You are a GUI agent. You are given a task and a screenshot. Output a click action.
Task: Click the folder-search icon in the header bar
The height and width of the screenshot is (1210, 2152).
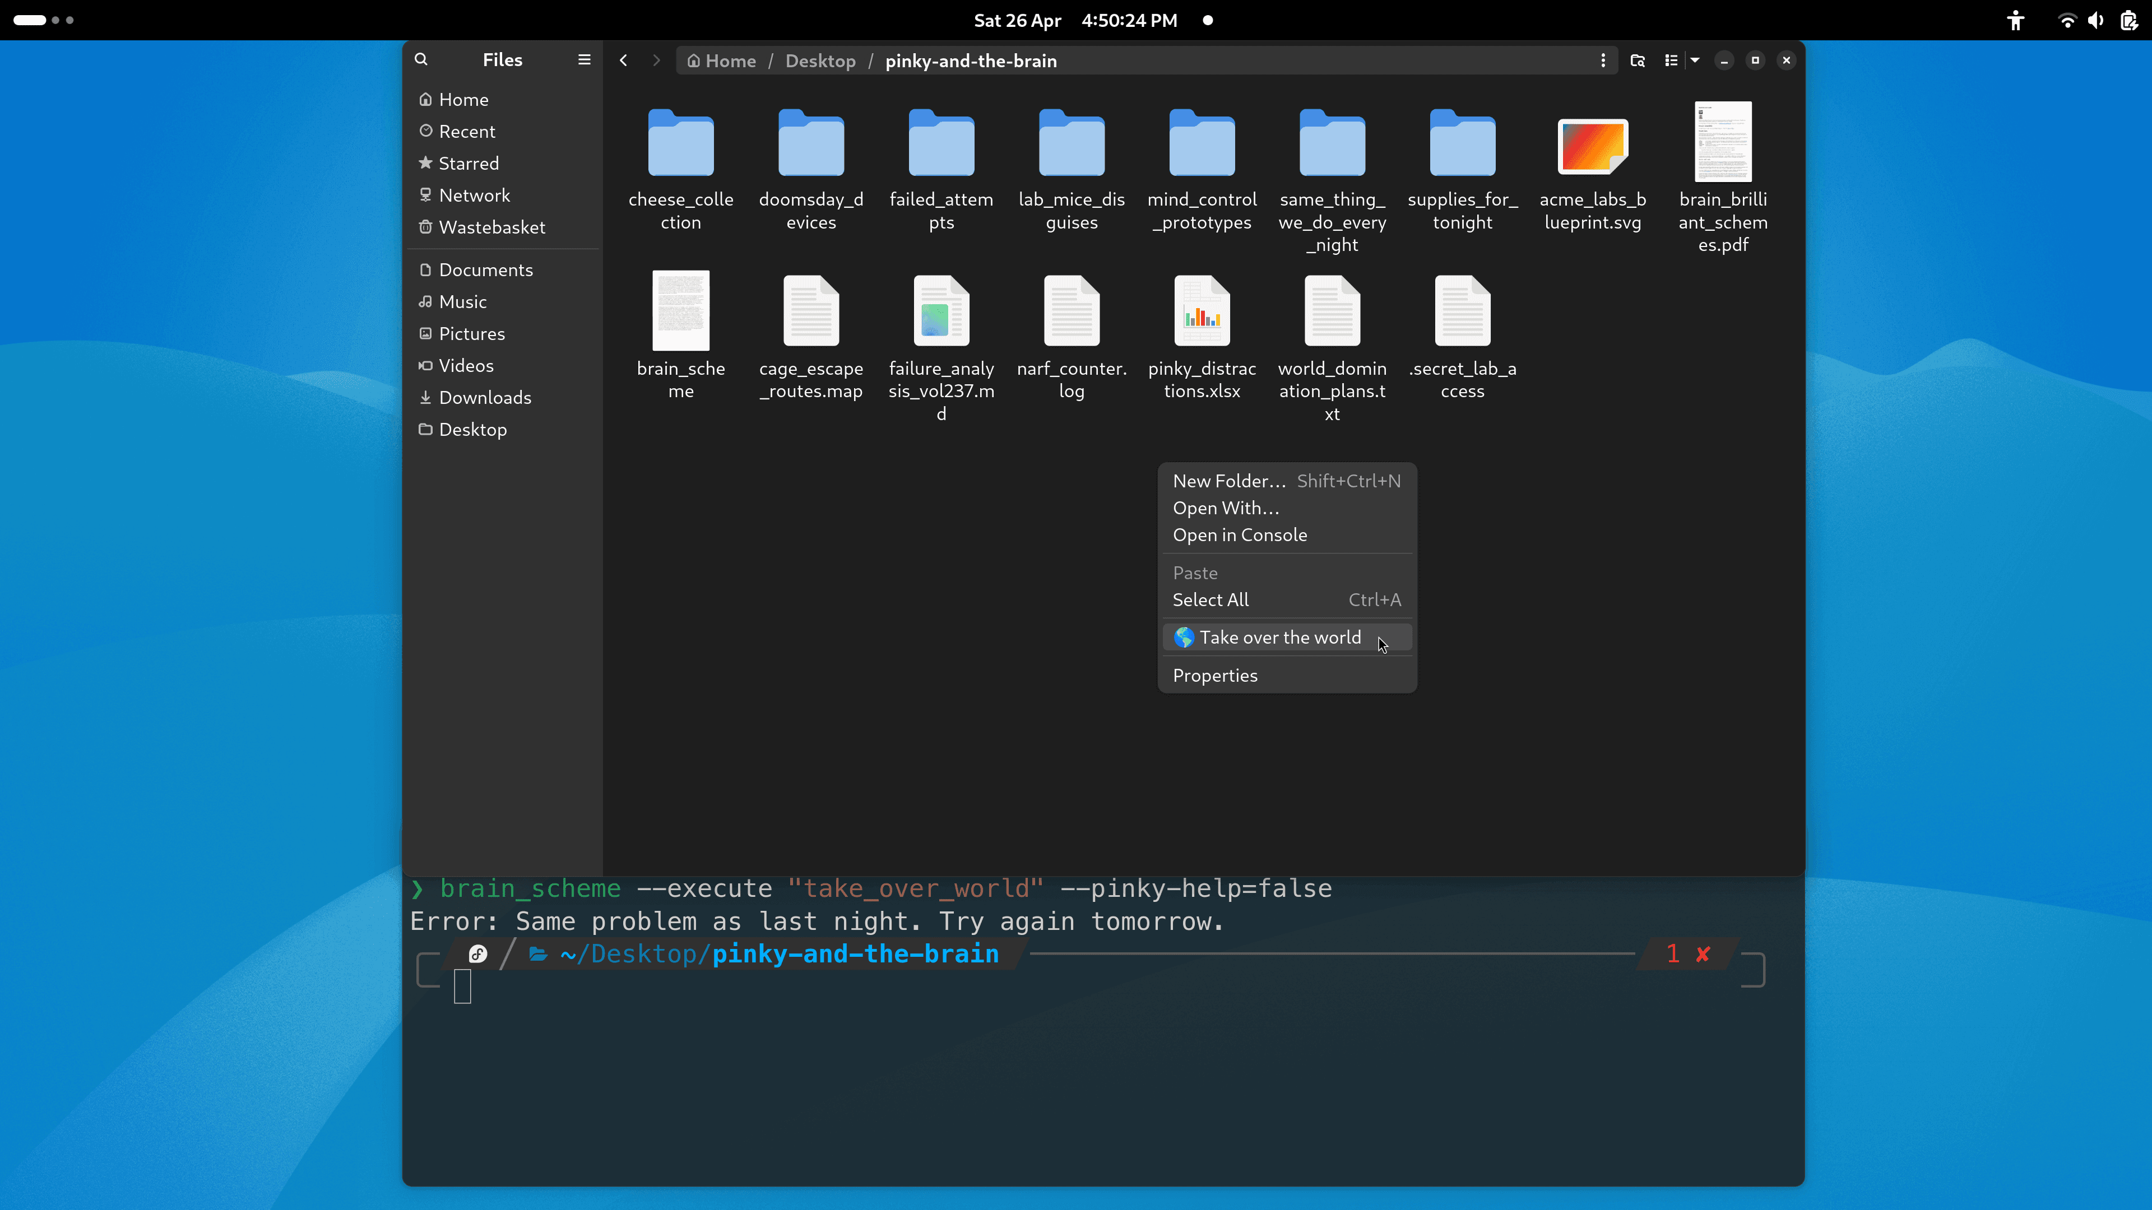click(1638, 60)
